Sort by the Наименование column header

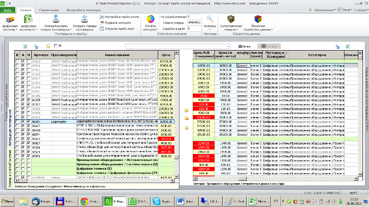click(117, 55)
